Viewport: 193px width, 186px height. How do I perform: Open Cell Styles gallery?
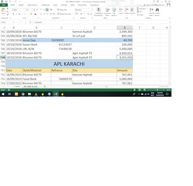point(114,12)
